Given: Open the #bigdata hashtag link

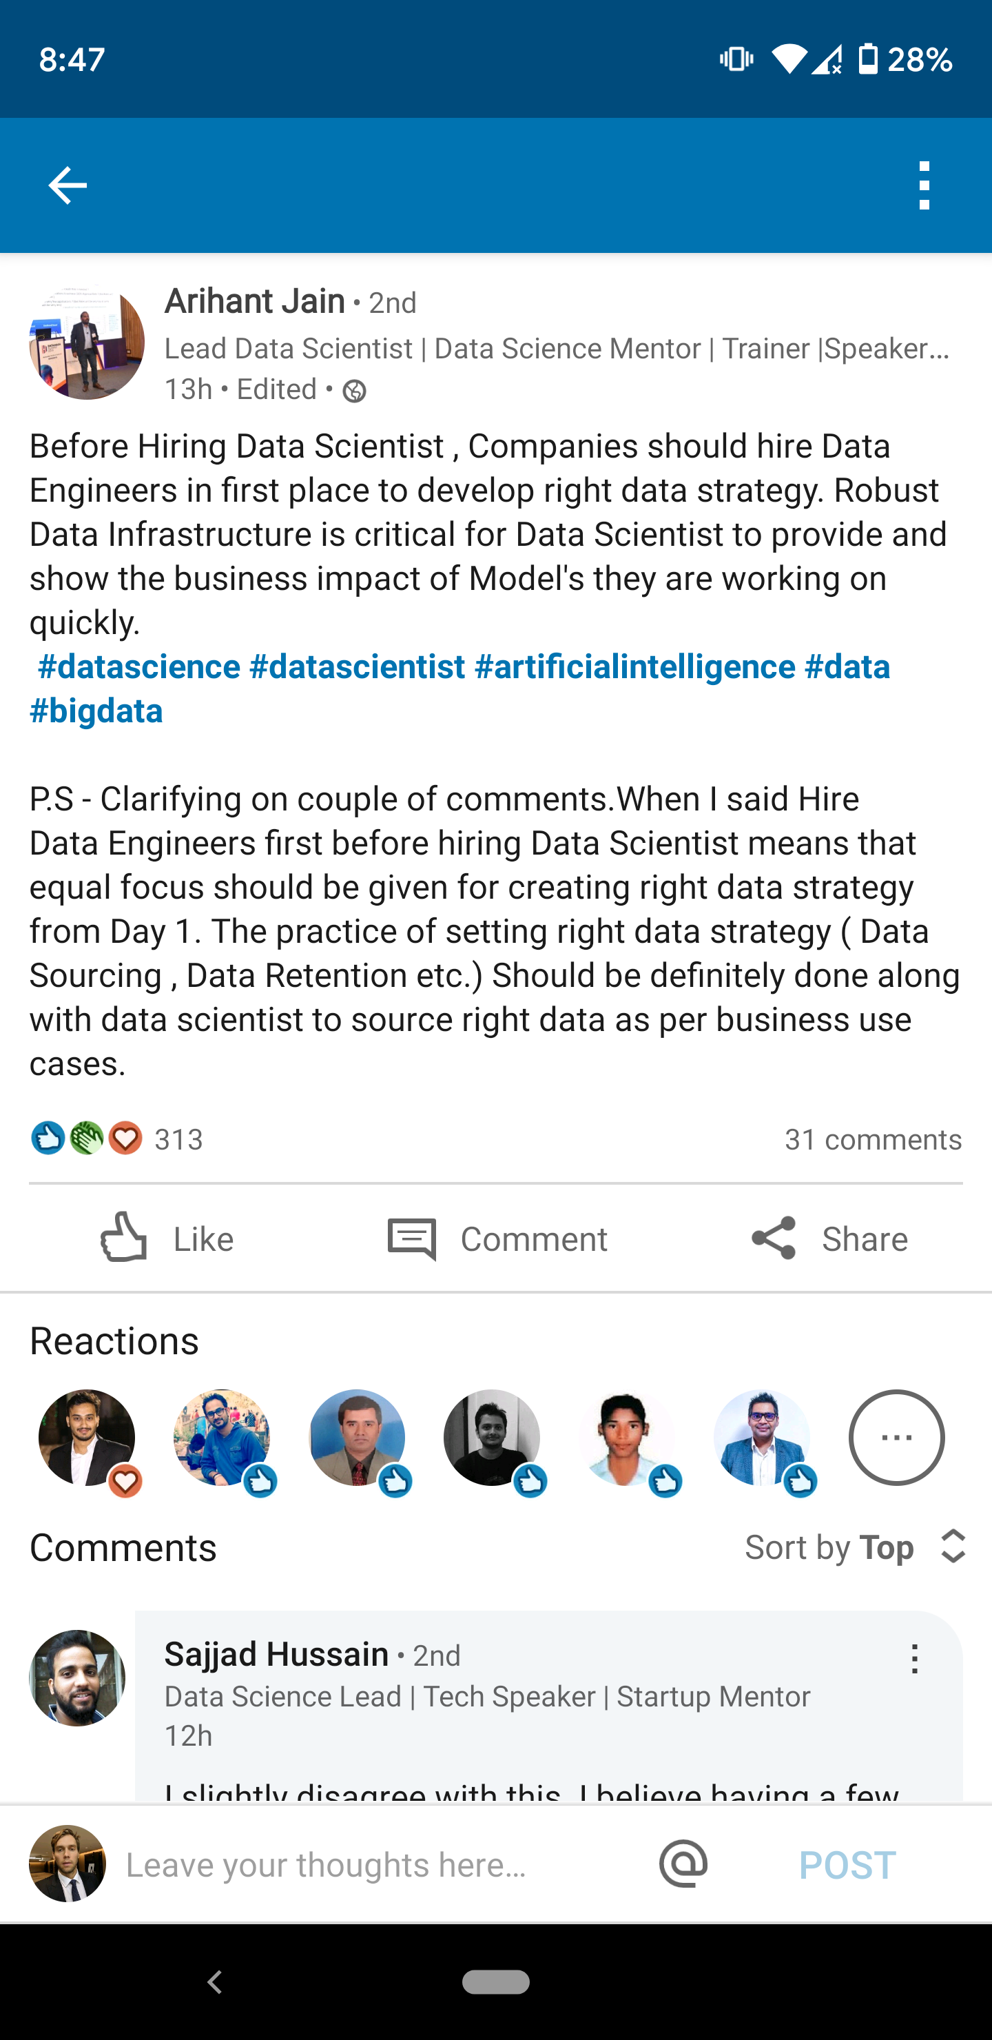Looking at the screenshot, I should point(96,711).
